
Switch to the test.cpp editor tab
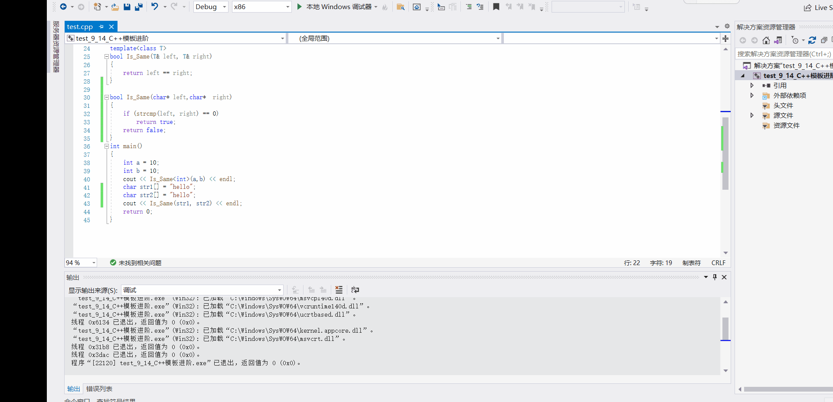point(80,26)
